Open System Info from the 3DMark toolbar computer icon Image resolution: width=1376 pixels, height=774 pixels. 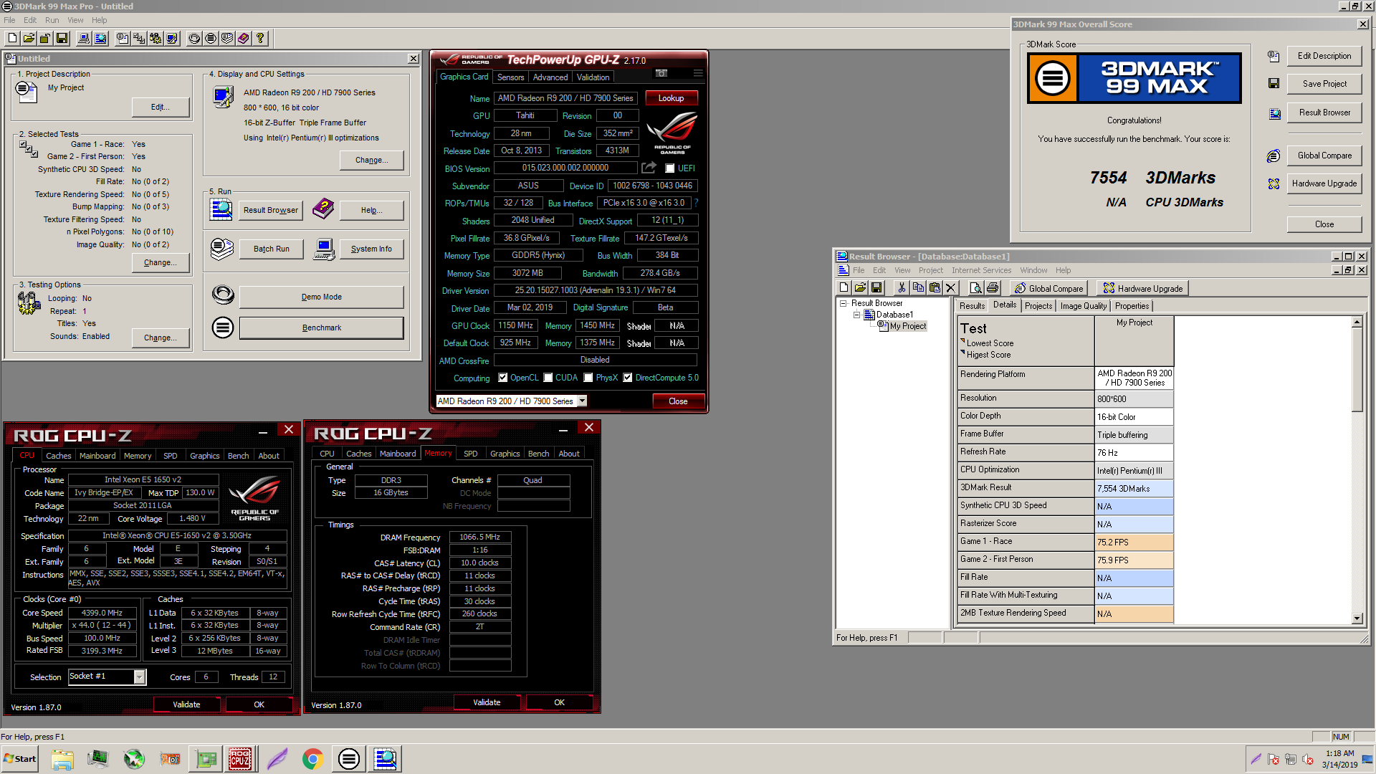click(x=84, y=39)
